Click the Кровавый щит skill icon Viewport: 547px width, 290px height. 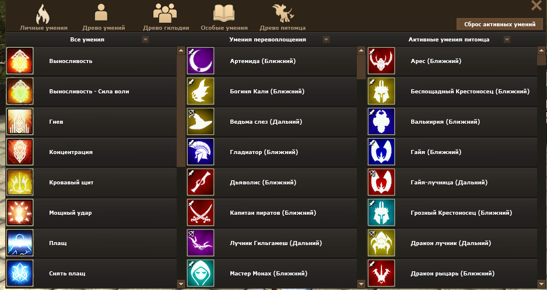[20, 183]
